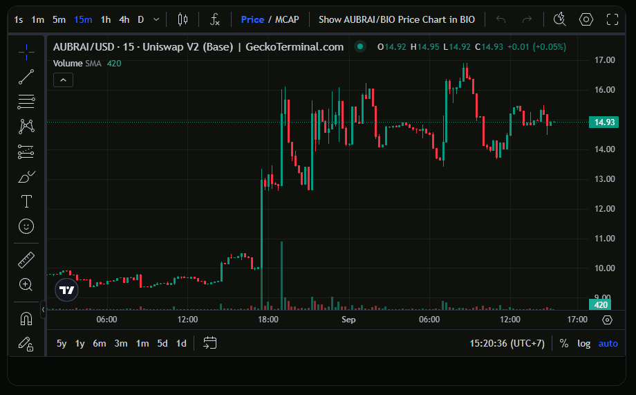Open the Fibonacci retracement tool
636x395 pixels.
[26, 102]
